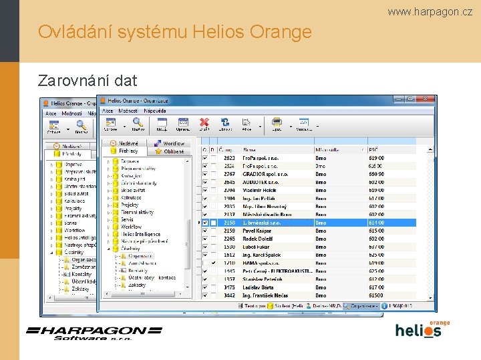The height and width of the screenshot is (360, 481).
Task: Expand Helios Intelligence node in front tree
Action: coord(108,234)
